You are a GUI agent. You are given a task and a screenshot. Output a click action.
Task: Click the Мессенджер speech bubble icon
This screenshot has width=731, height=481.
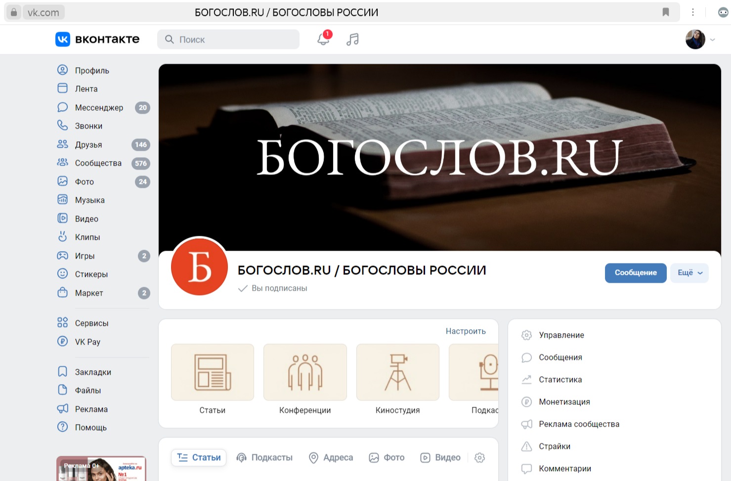63,107
